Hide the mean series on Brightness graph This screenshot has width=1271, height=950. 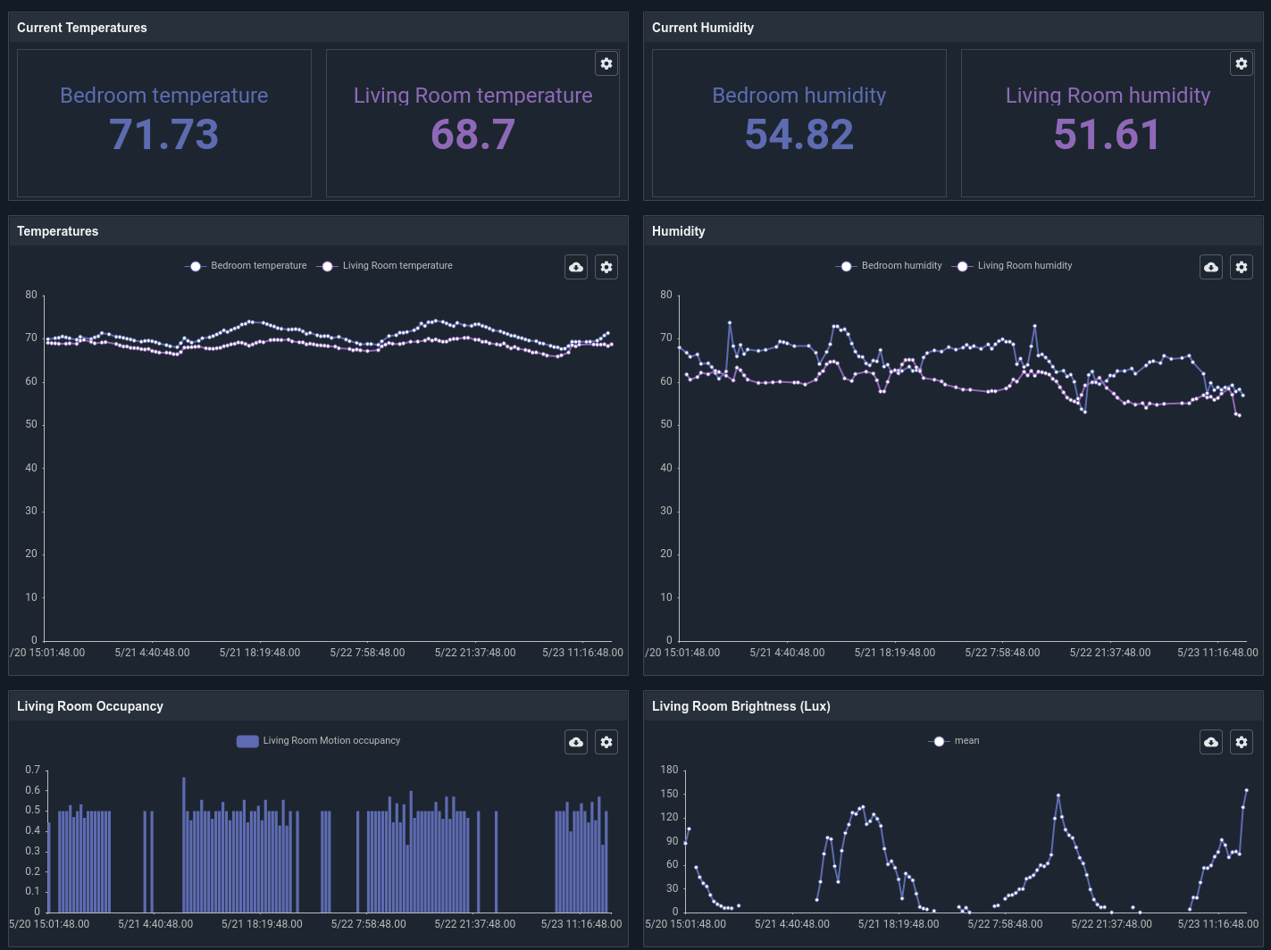tap(967, 740)
